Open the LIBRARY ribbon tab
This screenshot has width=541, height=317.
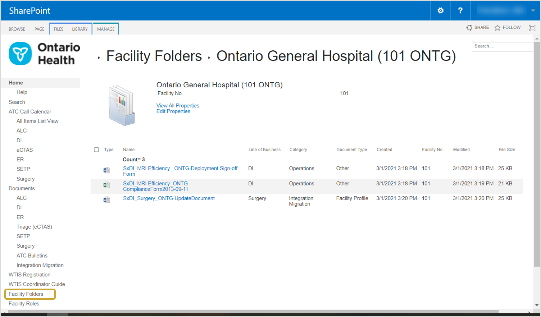point(80,29)
